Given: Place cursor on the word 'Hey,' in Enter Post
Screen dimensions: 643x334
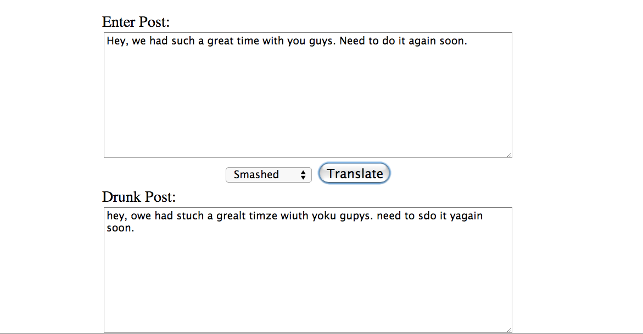Looking at the screenshot, I should point(118,41).
